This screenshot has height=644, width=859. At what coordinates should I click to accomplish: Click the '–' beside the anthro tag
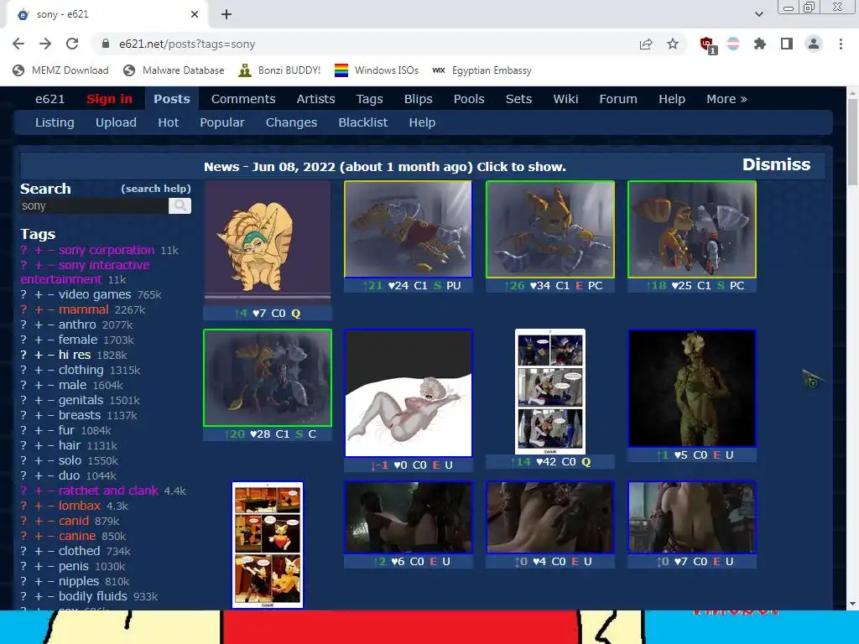click(51, 325)
